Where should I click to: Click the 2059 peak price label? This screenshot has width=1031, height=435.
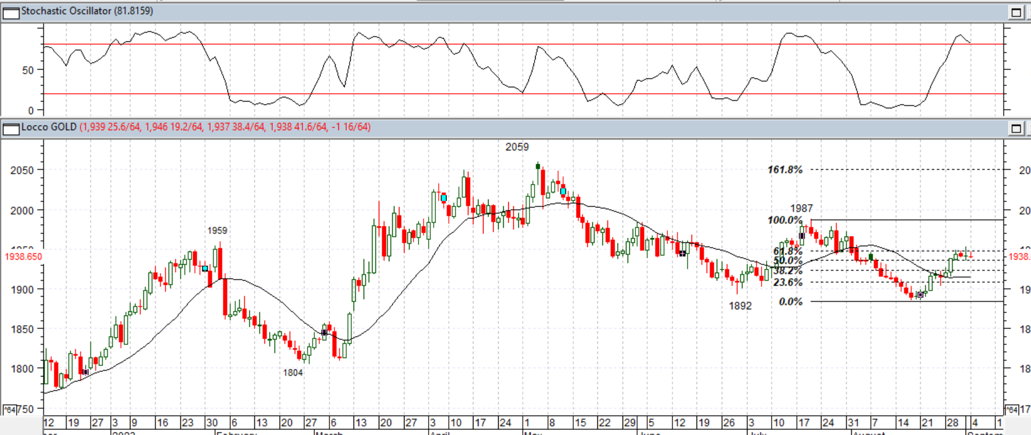517,147
